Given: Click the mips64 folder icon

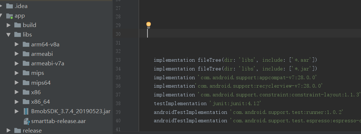Looking at the screenshot, I should click(26, 83).
